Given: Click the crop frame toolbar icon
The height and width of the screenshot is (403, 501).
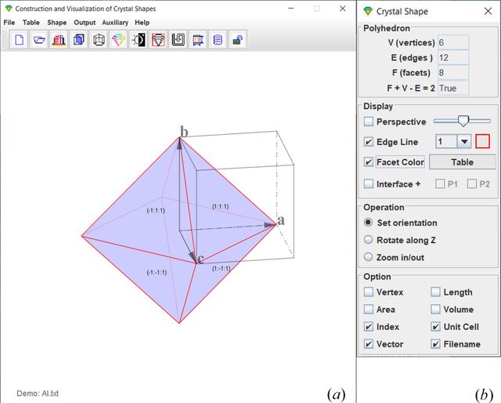Looking at the screenshot, I should click(x=198, y=40).
